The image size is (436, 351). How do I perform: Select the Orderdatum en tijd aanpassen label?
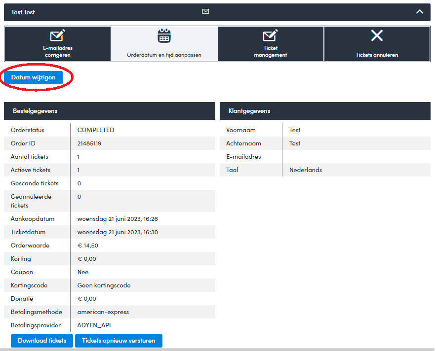coord(164,55)
